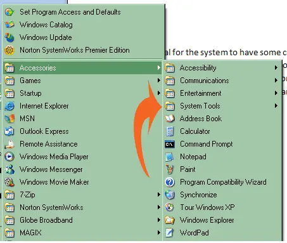Click the Windows Media Player icon
The image size is (287, 243).
(10, 157)
